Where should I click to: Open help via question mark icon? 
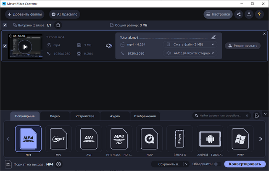click(259, 14)
